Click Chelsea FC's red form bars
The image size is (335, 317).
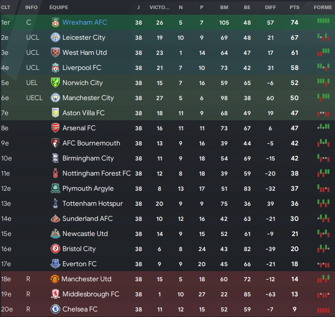323,310
